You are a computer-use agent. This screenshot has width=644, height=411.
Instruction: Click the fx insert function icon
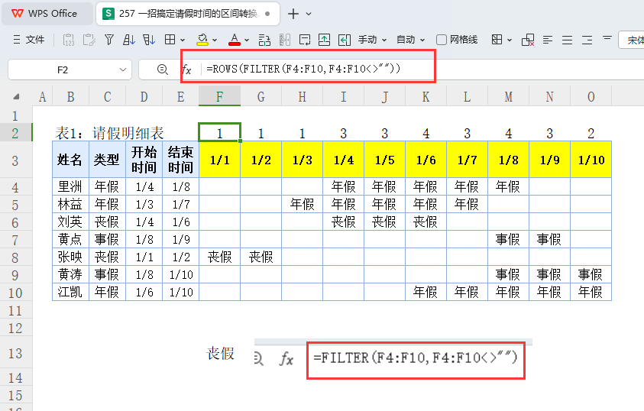pyautogui.click(x=187, y=70)
